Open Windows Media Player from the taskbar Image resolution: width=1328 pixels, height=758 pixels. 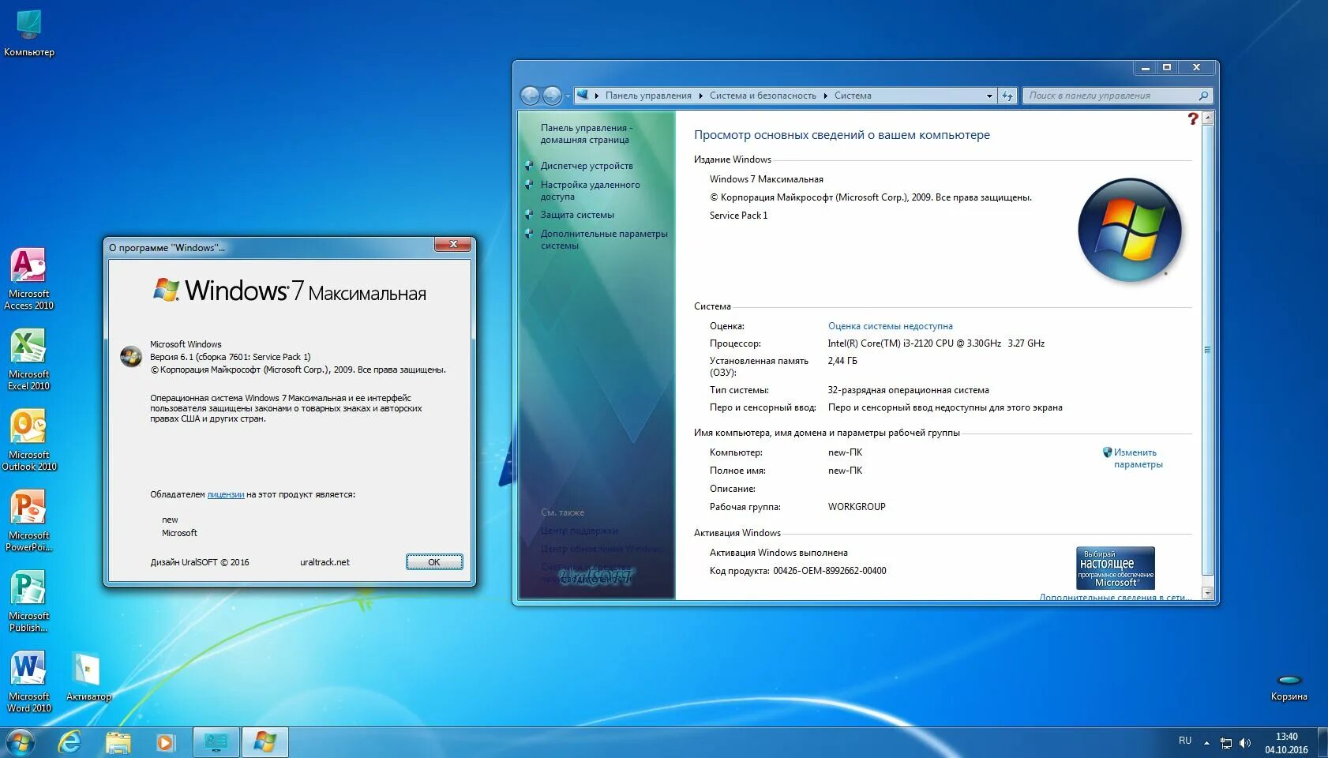(165, 741)
